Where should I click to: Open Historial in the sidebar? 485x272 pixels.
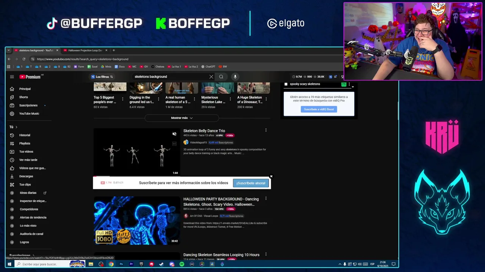(x=25, y=135)
